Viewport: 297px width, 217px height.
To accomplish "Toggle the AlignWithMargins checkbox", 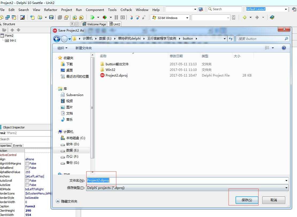I will pyautogui.click(x=27, y=163).
